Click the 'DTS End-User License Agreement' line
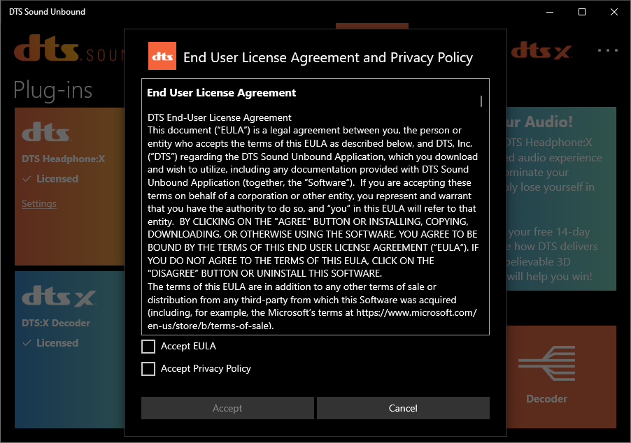The image size is (631, 443). point(220,117)
